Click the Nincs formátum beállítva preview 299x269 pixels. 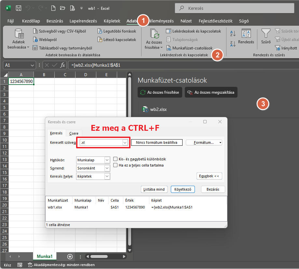pyautogui.click(x=157, y=142)
